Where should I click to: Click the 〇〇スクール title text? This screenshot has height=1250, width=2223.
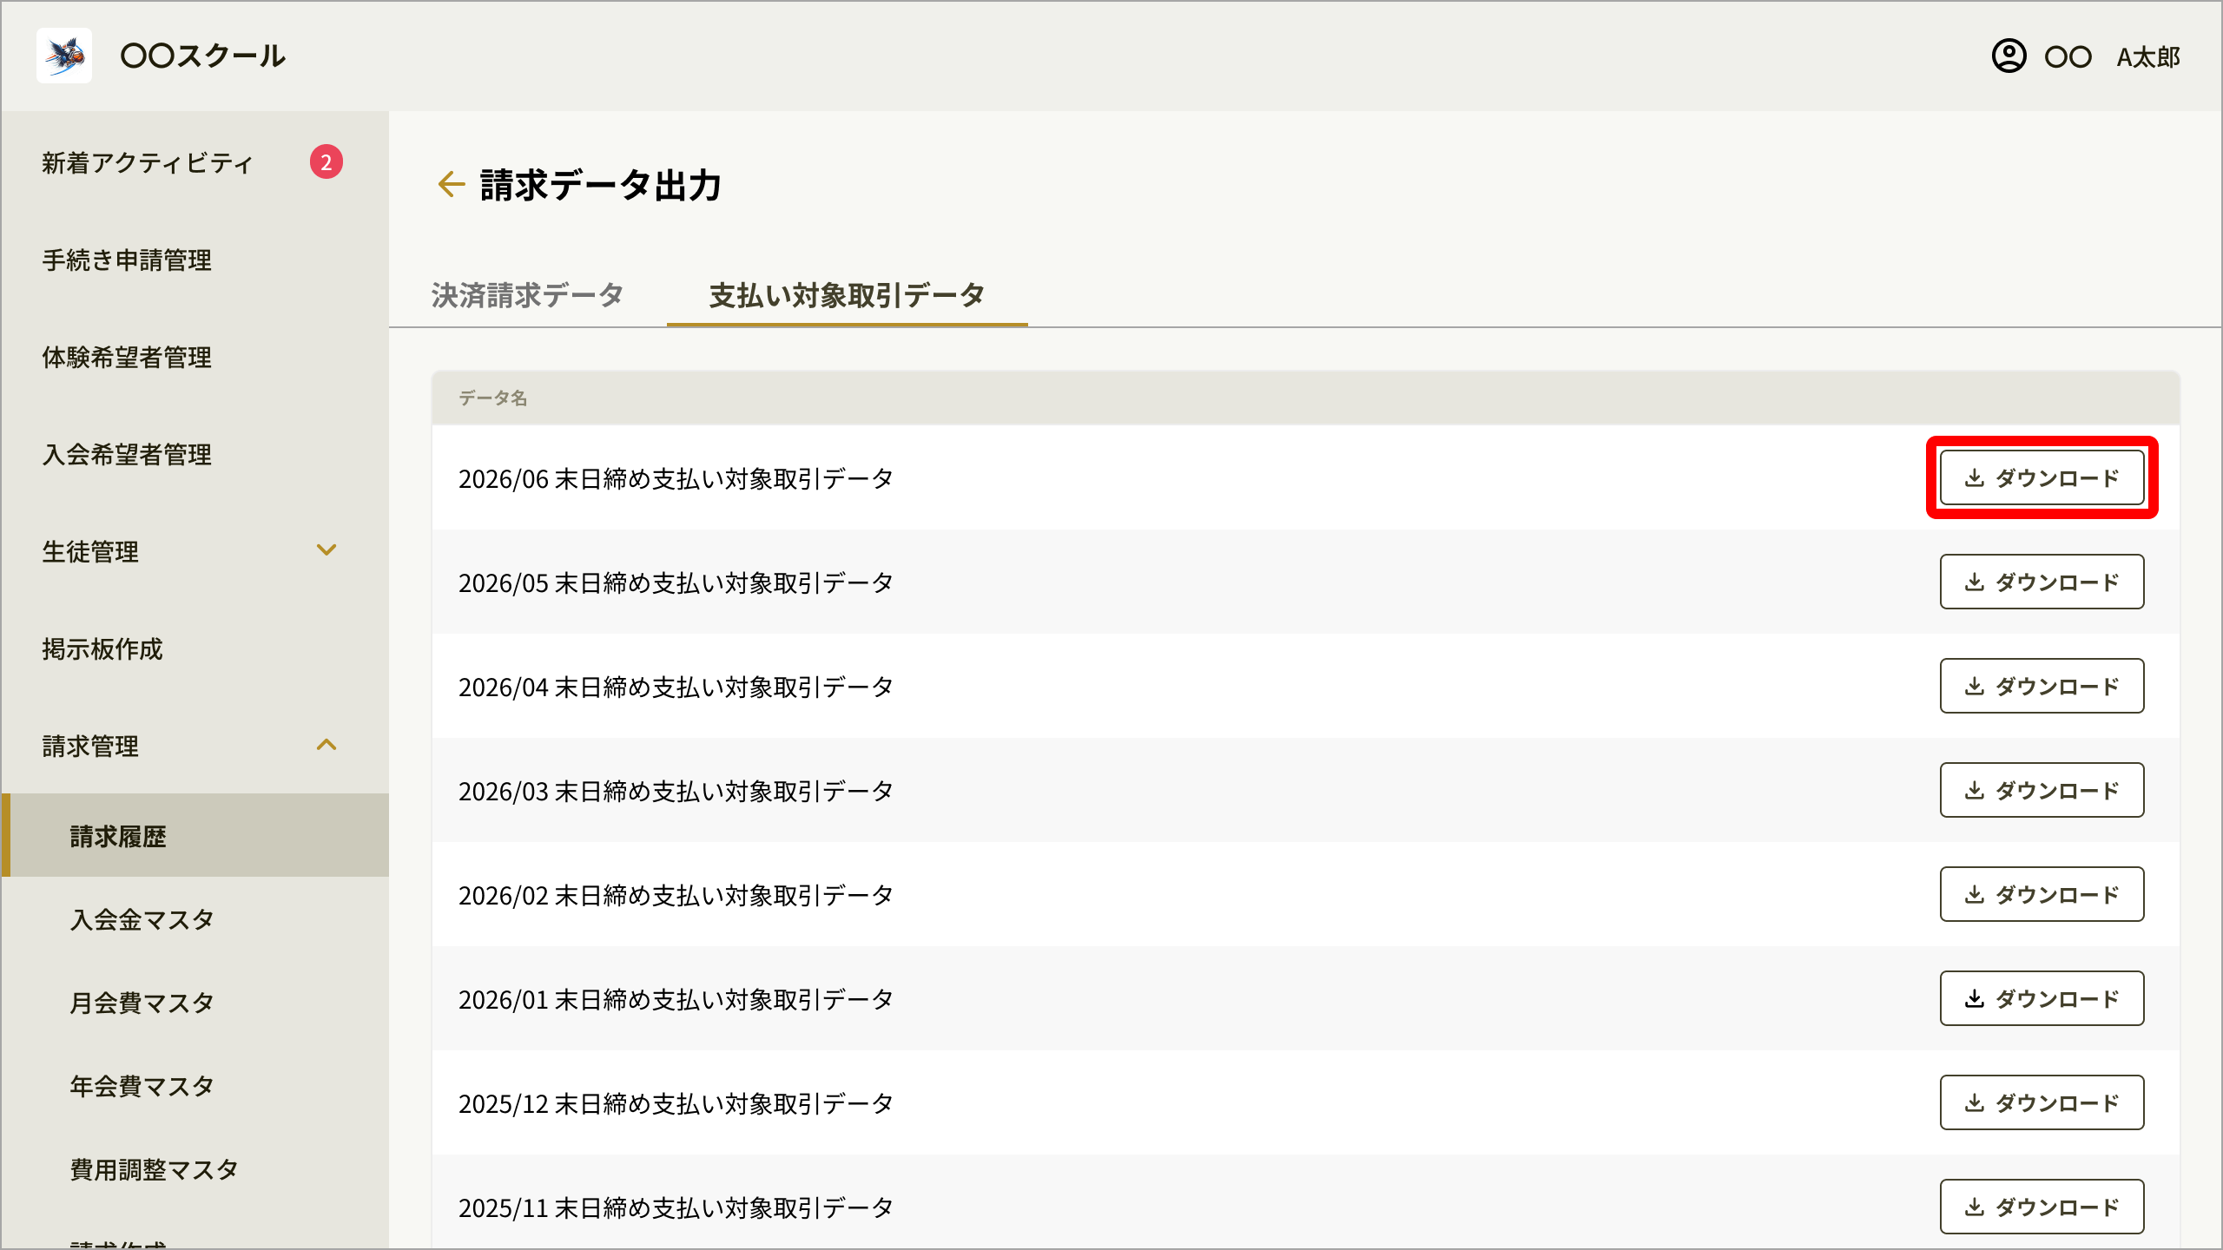tap(202, 56)
